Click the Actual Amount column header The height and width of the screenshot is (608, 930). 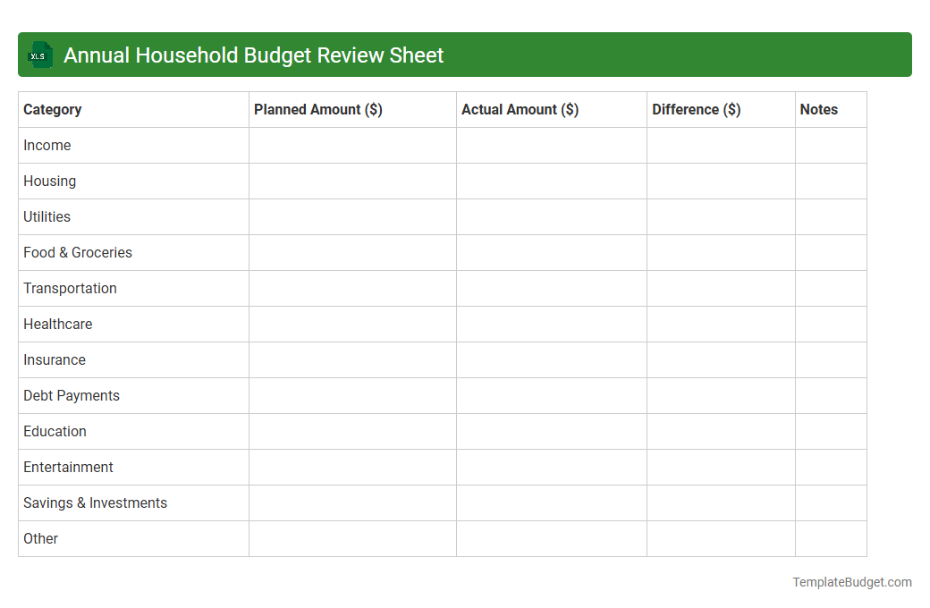(x=522, y=109)
